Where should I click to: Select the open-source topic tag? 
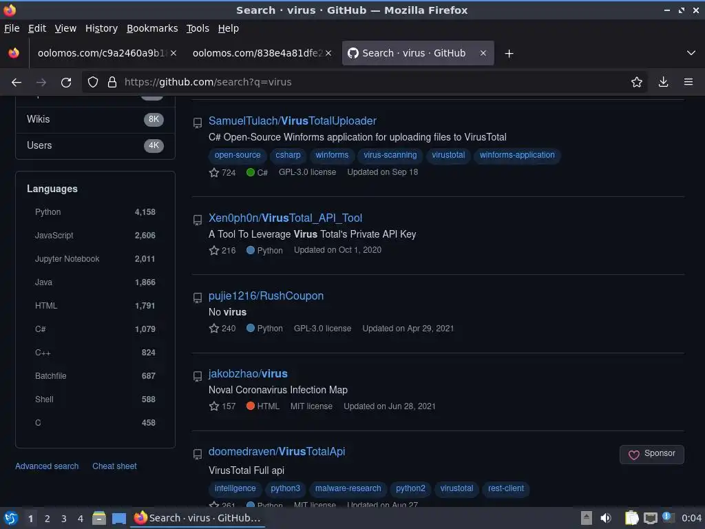point(238,155)
